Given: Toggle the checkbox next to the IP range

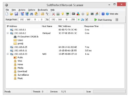Looking at the screenshot, I should (x=86, y=20).
